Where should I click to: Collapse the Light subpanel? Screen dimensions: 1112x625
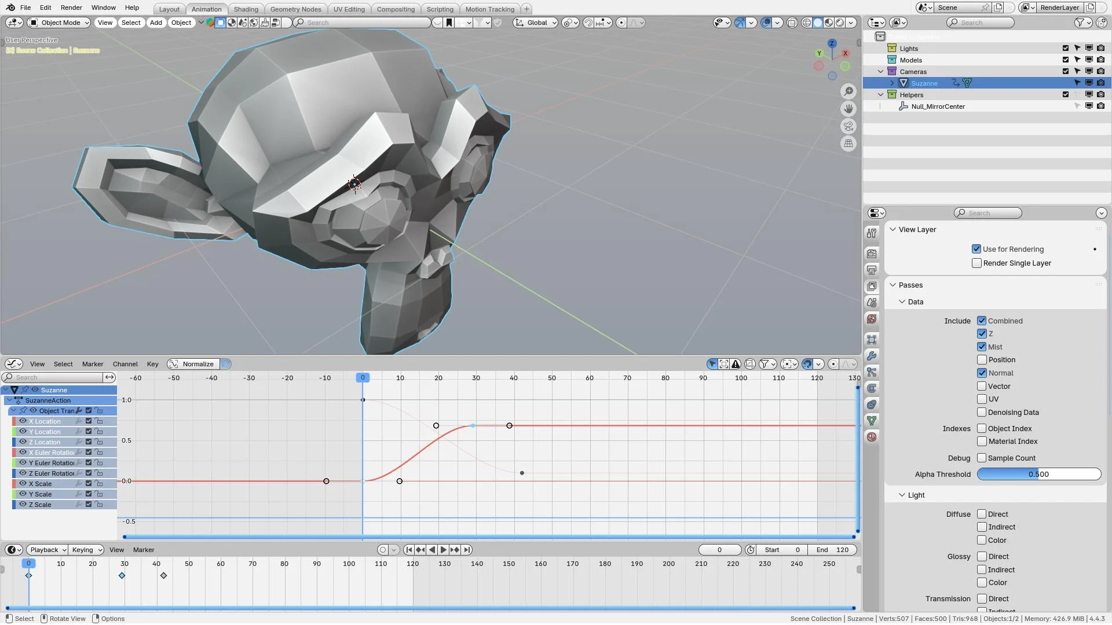[902, 495]
